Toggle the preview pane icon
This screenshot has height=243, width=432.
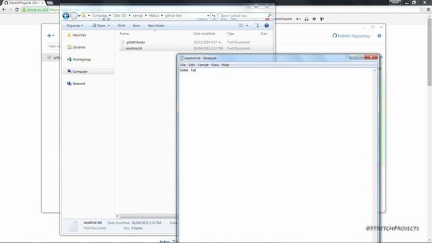256,26
